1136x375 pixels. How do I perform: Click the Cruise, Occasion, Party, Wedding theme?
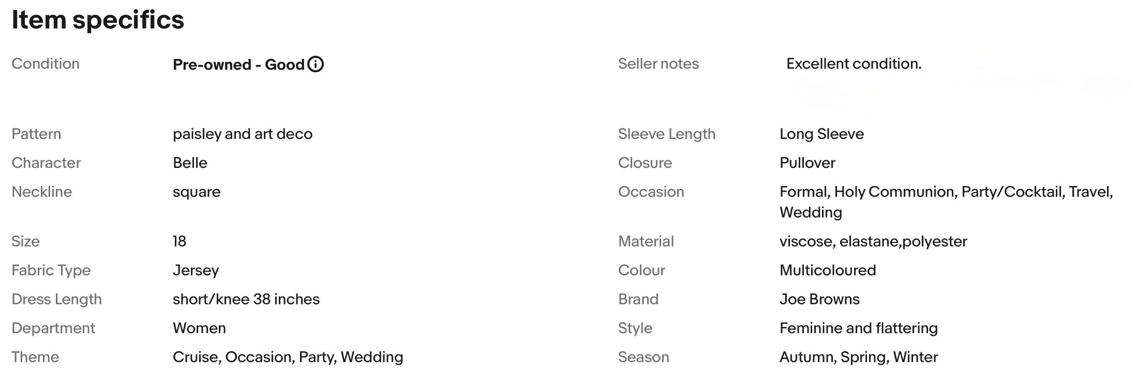point(288,357)
